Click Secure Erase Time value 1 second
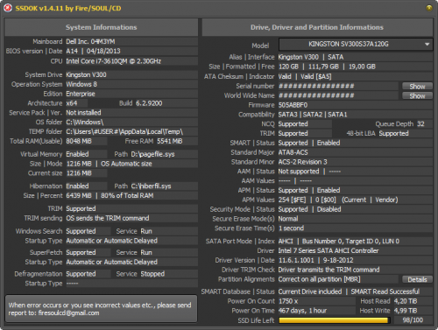Screen dimensions: 438x330 tap(291, 228)
